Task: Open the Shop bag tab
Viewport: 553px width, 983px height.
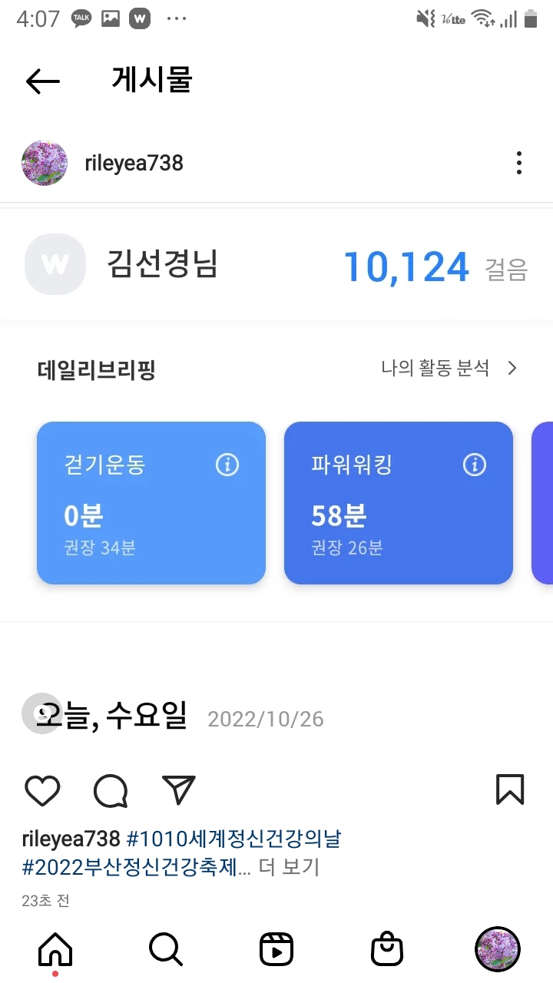Action: click(x=387, y=949)
